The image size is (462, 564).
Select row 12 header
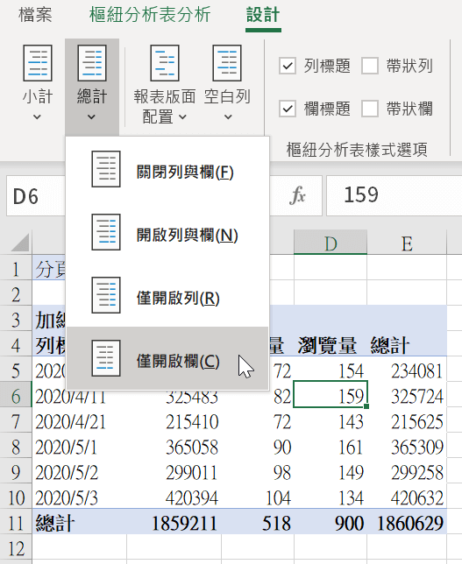click(x=16, y=547)
